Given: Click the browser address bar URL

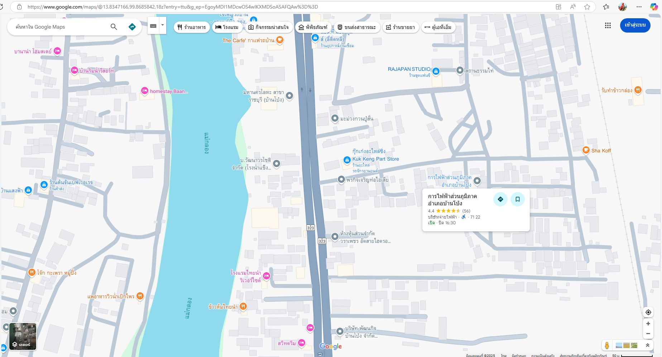Looking at the screenshot, I should [x=173, y=7].
